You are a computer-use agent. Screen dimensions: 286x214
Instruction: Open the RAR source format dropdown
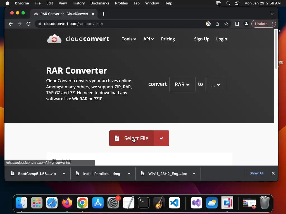(182, 84)
